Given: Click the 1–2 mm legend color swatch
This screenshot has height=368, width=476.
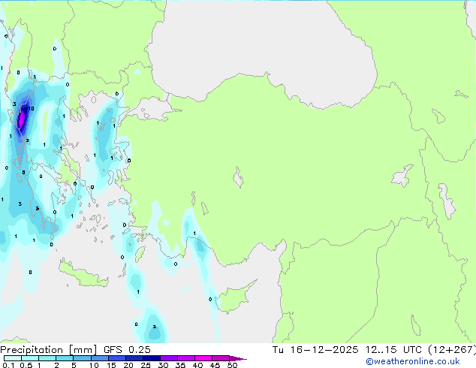Looking at the screenshot, I should point(47,358).
